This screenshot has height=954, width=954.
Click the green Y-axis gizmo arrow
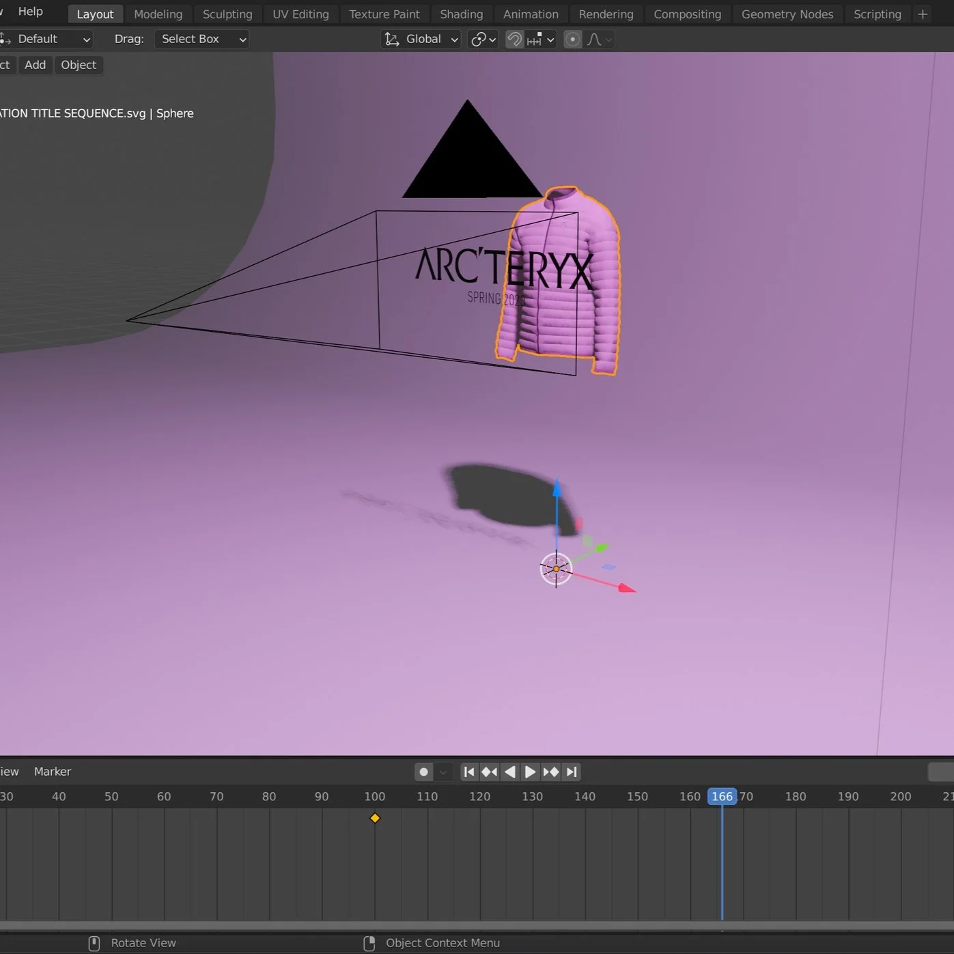click(x=601, y=547)
